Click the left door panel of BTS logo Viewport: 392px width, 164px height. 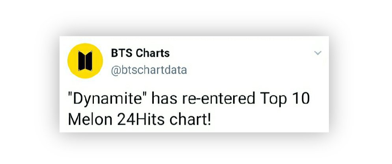coord(81,61)
